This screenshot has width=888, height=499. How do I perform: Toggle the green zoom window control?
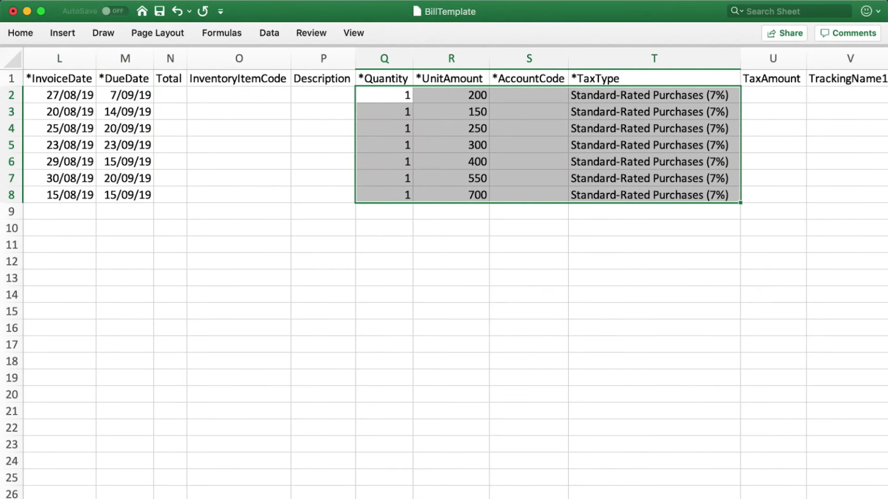[x=40, y=10]
